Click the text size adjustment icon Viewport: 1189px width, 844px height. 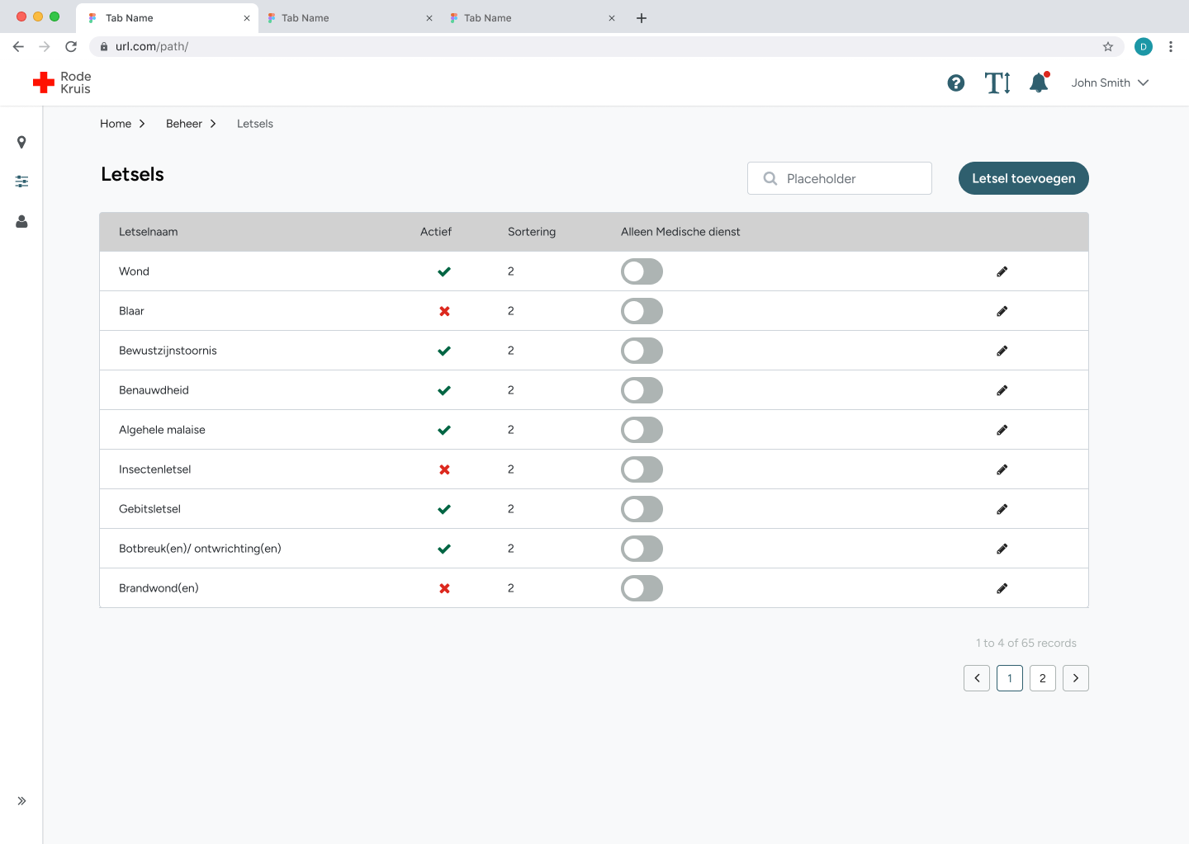(997, 83)
